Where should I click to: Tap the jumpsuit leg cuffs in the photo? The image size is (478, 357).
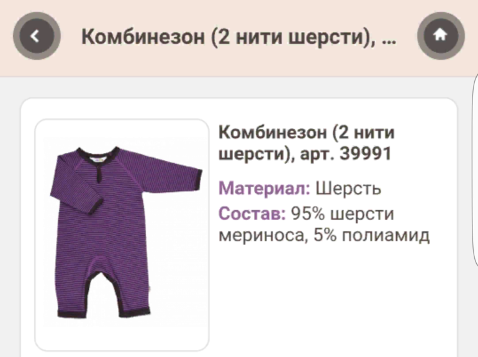[x=104, y=313]
